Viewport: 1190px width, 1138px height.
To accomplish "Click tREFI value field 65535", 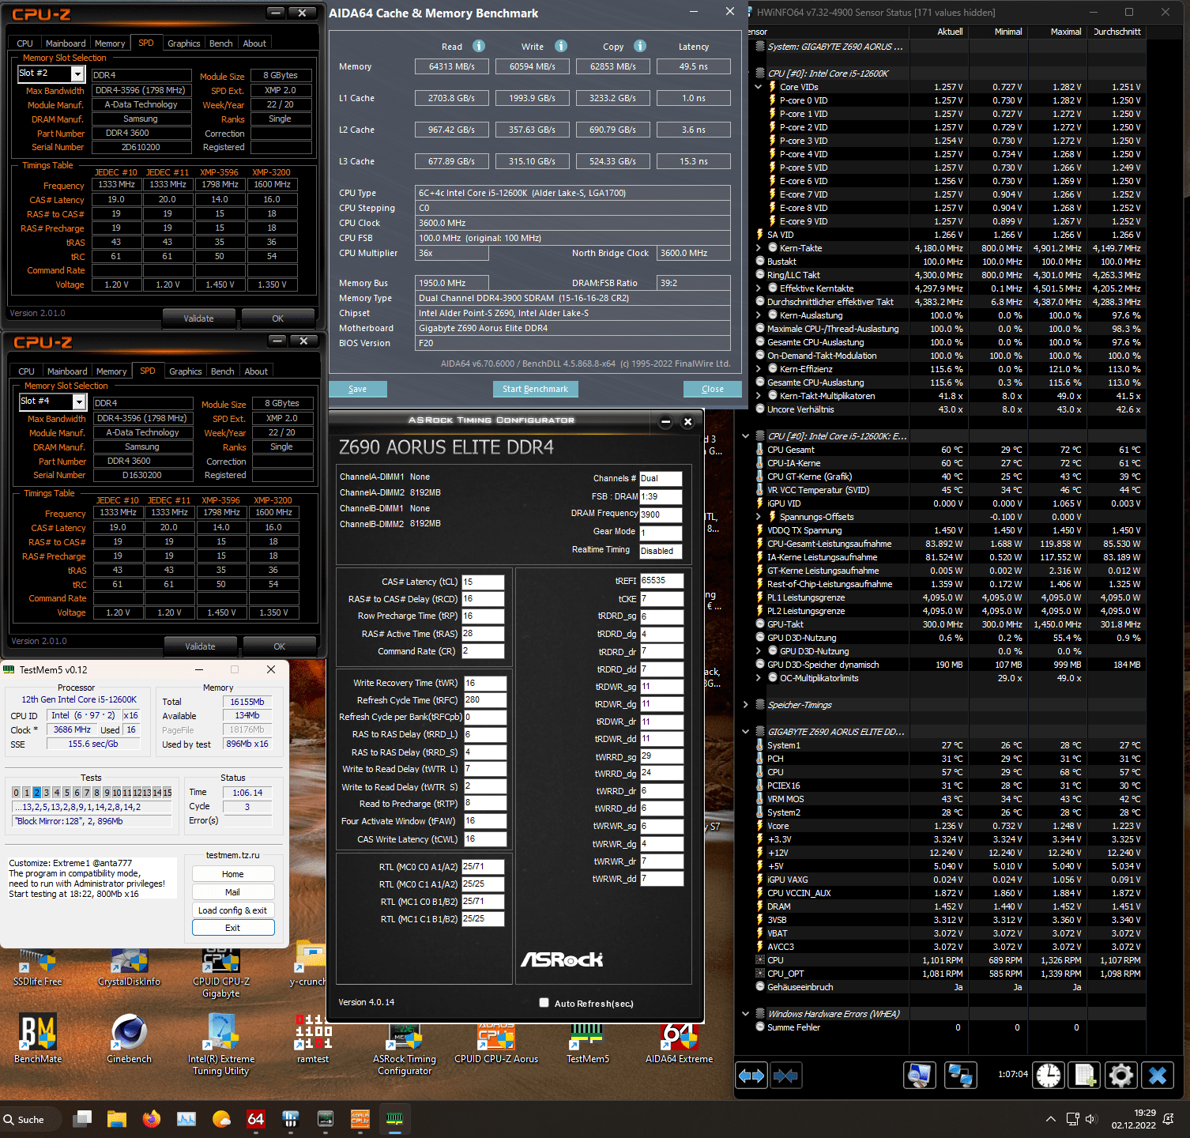I will pyautogui.click(x=661, y=580).
